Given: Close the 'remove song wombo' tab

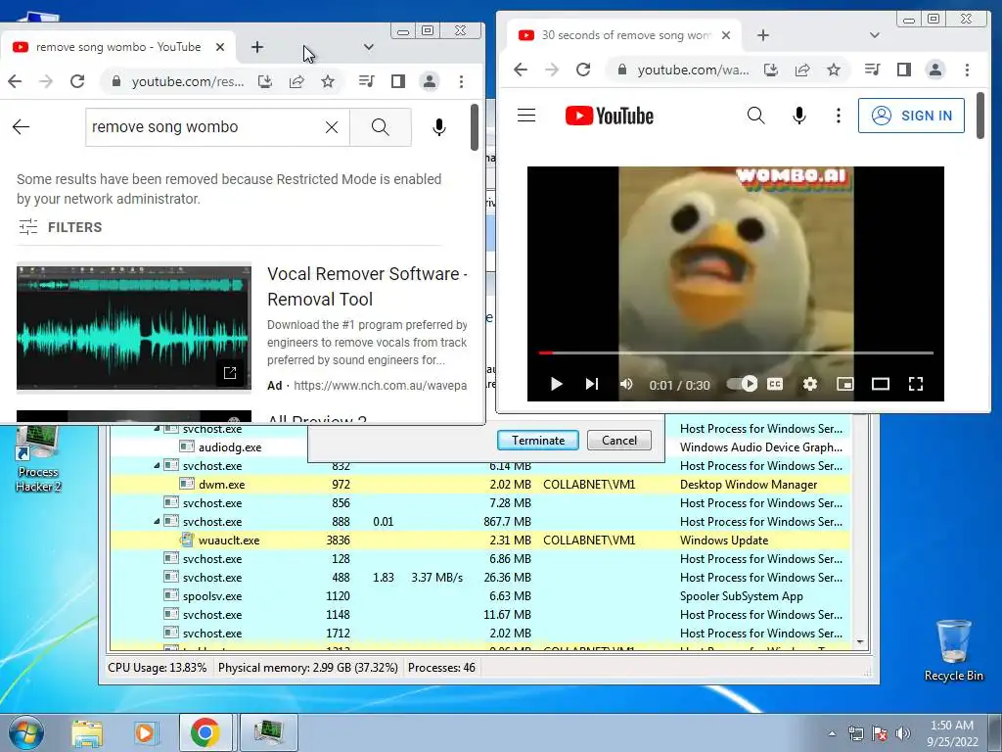Looking at the screenshot, I should (220, 47).
